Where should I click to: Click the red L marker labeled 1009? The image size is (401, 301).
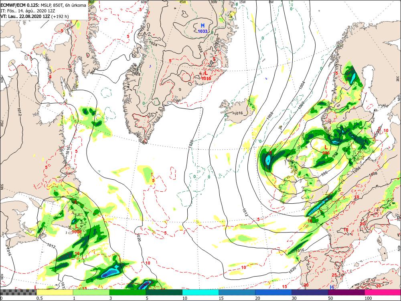[77, 226]
